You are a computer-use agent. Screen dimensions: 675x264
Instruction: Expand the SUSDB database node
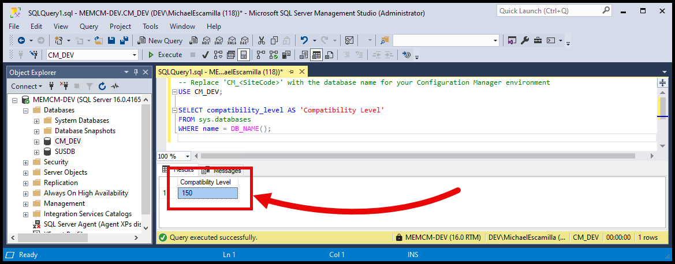tap(36, 152)
